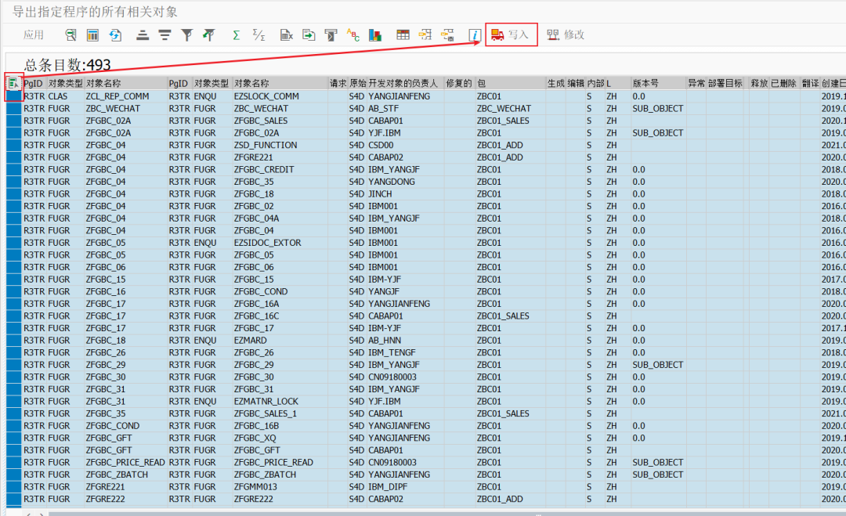This screenshot has width=846, height=516.
Task: Click the 修改 button
Action: (566, 34)
